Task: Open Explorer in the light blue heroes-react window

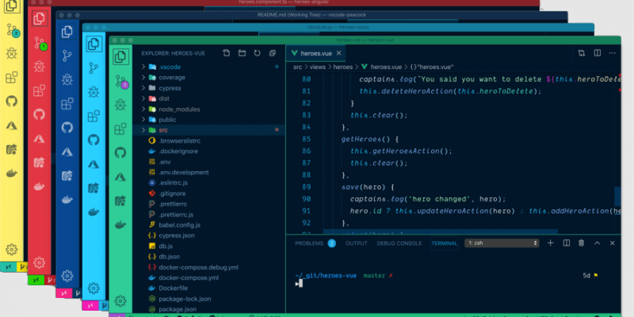Action: click(x=94, y=44)
